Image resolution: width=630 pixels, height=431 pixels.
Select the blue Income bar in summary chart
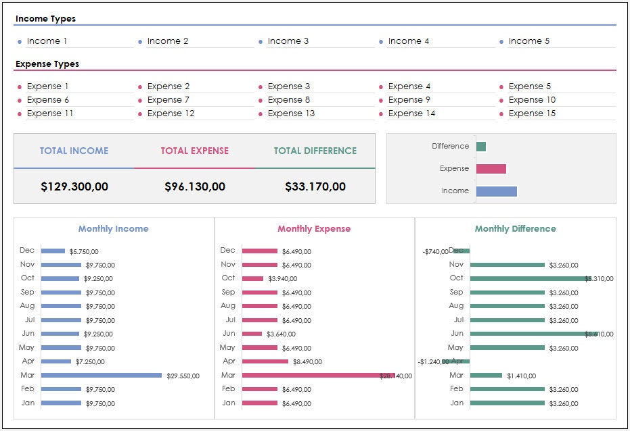tap(497, 191)
